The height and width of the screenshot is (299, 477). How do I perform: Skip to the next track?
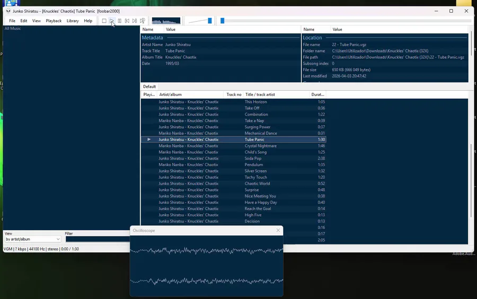[x=135, y=21]
